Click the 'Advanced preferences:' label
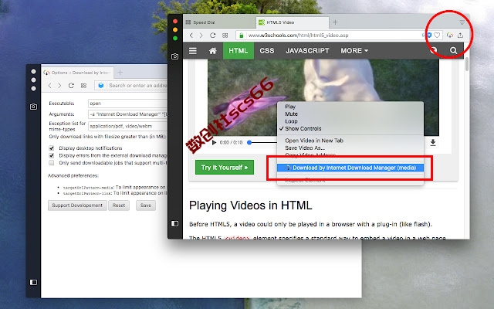The height and width of the screenshot is (309, 494). click(73, 175)
